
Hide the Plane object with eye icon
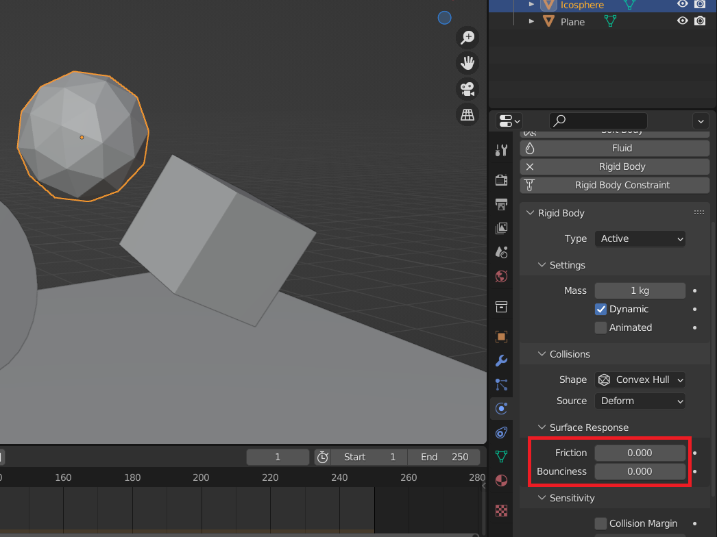(x=682, y=21)
